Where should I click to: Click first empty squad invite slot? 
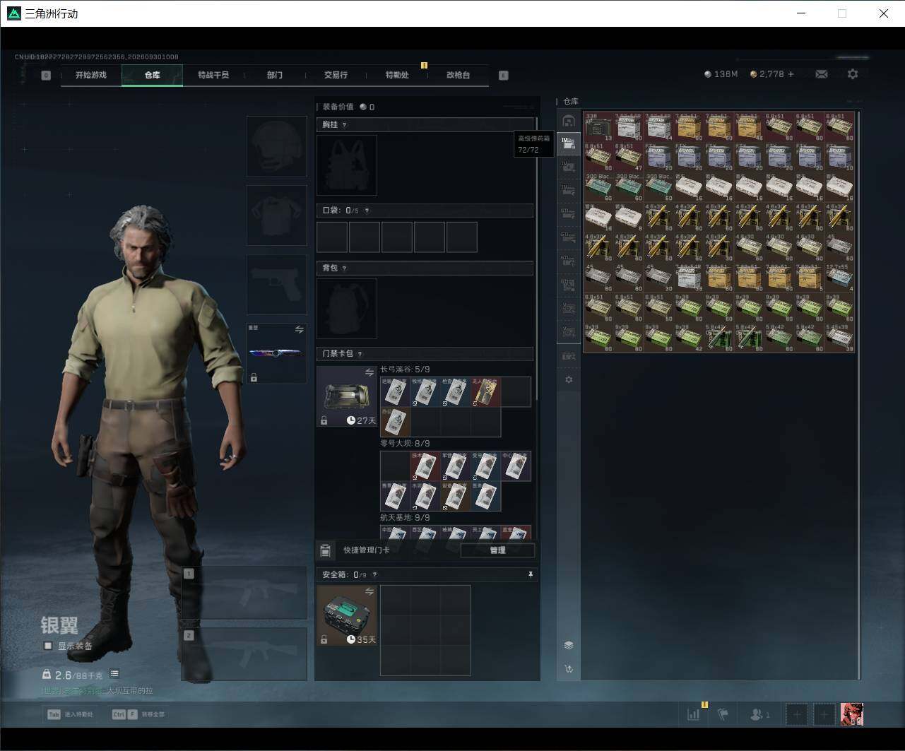click(797, 714)
